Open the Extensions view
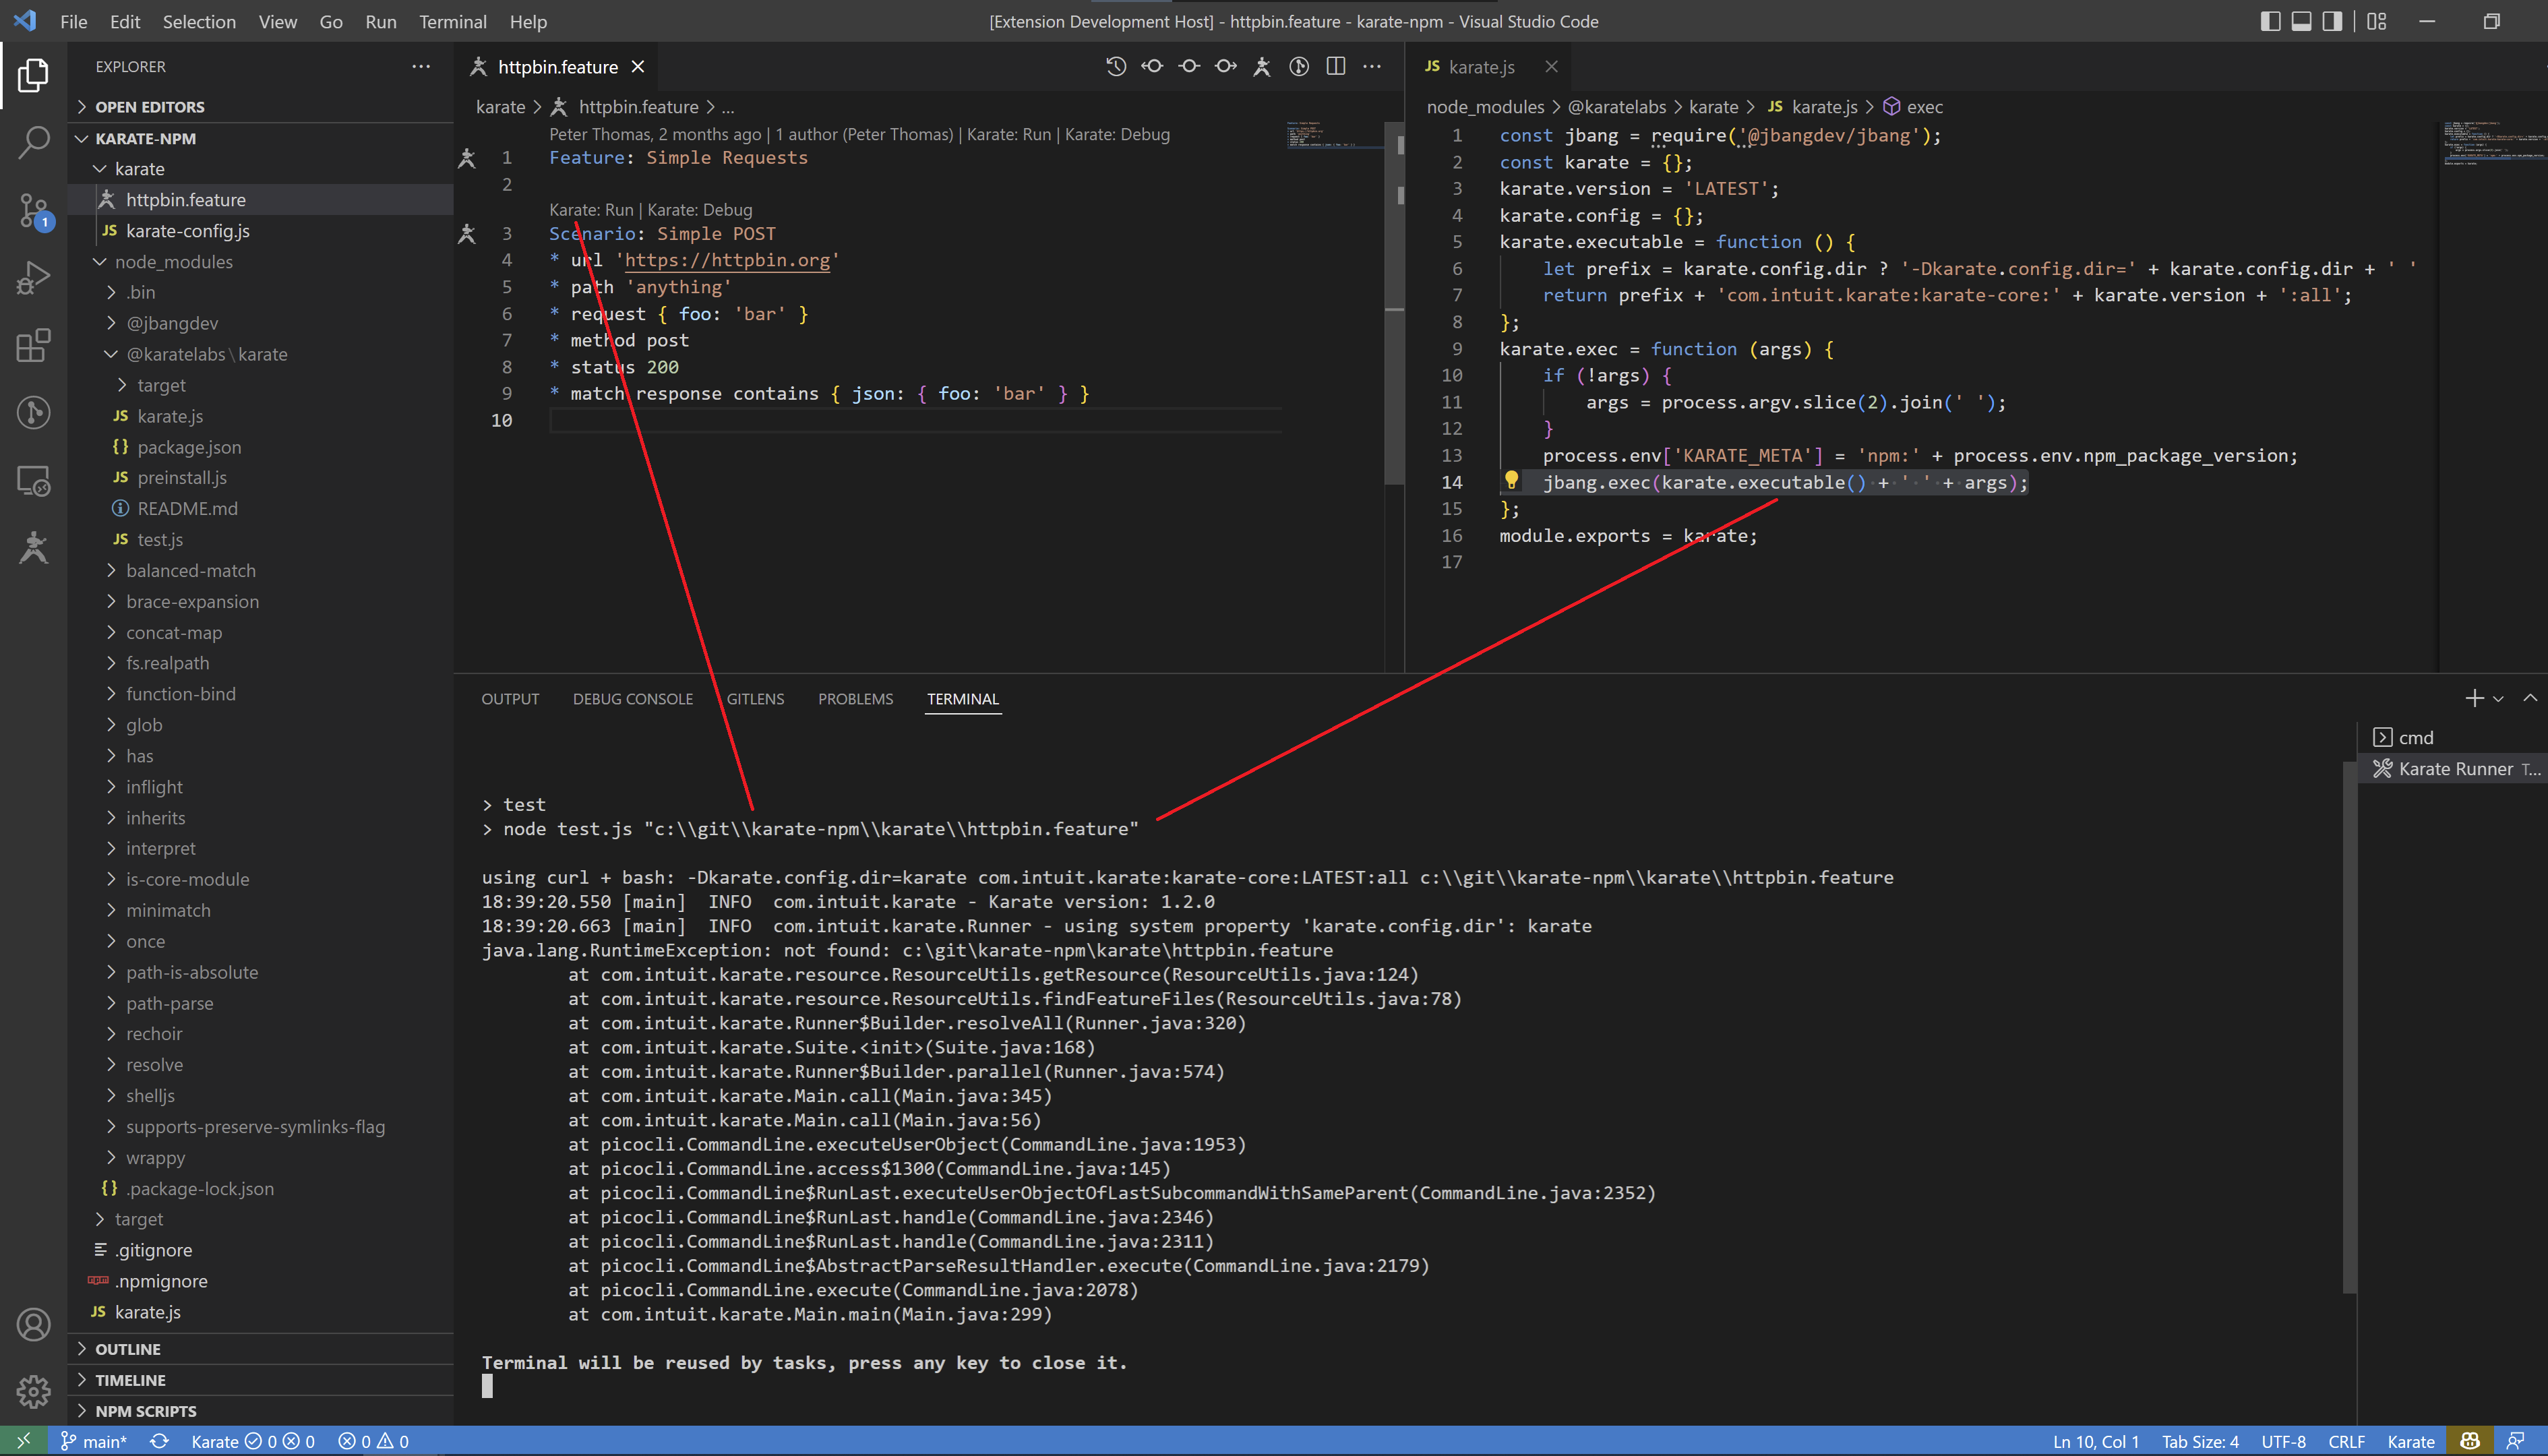Screen dimensions: 2548x1456 pyautogui.click(x=33, y=345)
